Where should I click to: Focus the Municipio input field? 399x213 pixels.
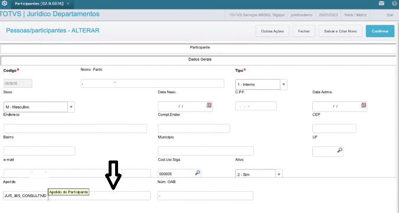tap(205, 151)
